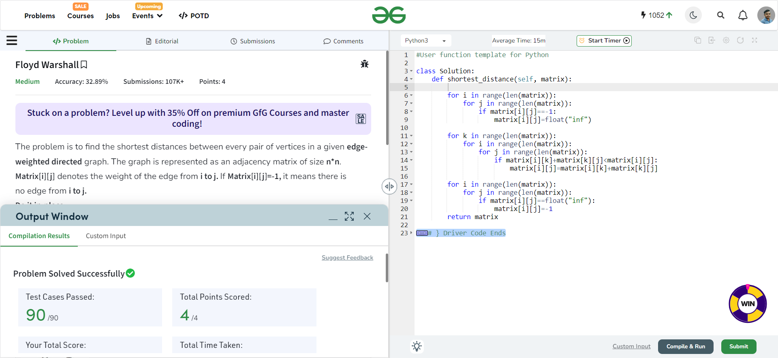The width and height of the screenshot is (778, 358).
Task: Click the Medium difficulty label
Action: [x=28, y=81]
